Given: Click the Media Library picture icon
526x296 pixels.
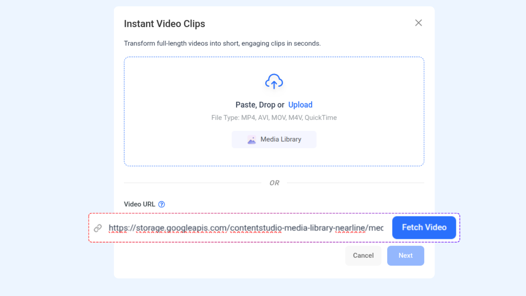Looking at the screenshot, I should point(251,140).
